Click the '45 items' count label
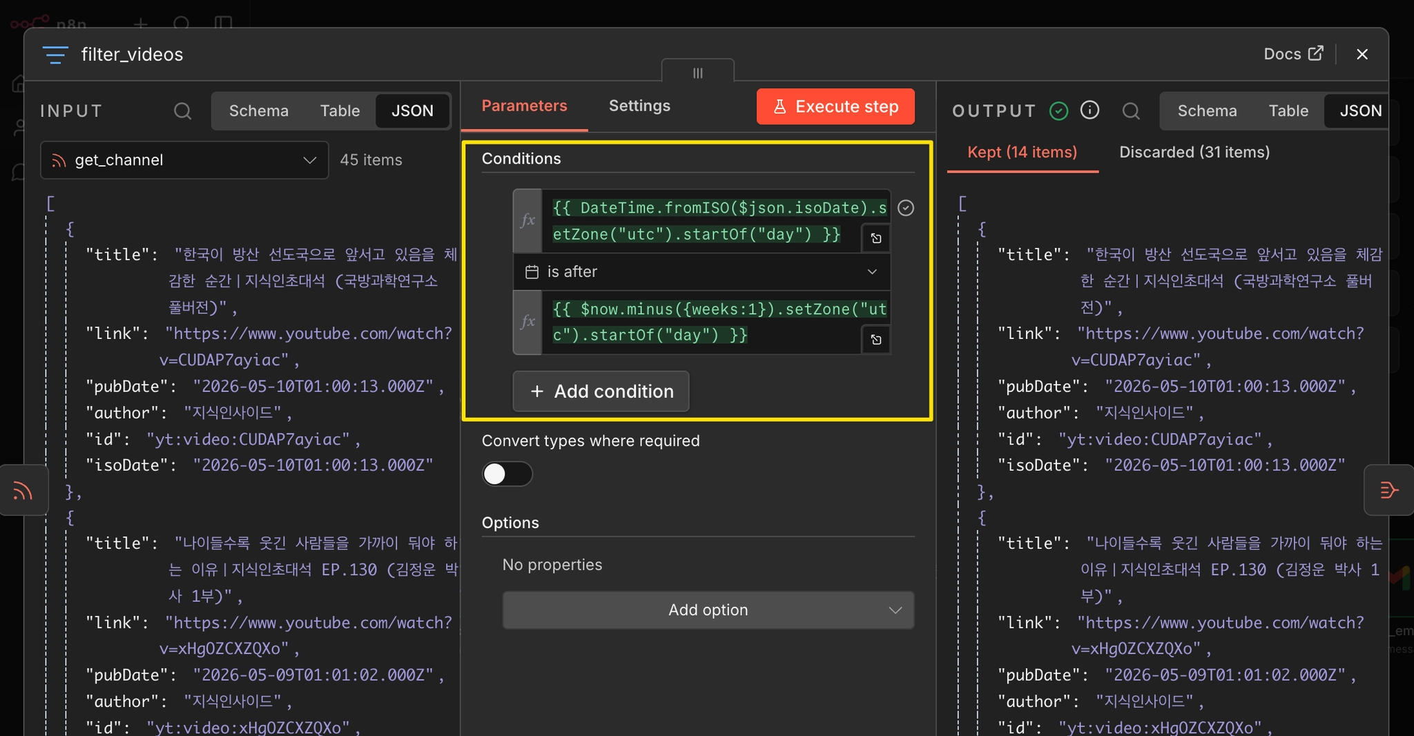Screen dimensions: 1414x736 (x=371, y=160)
